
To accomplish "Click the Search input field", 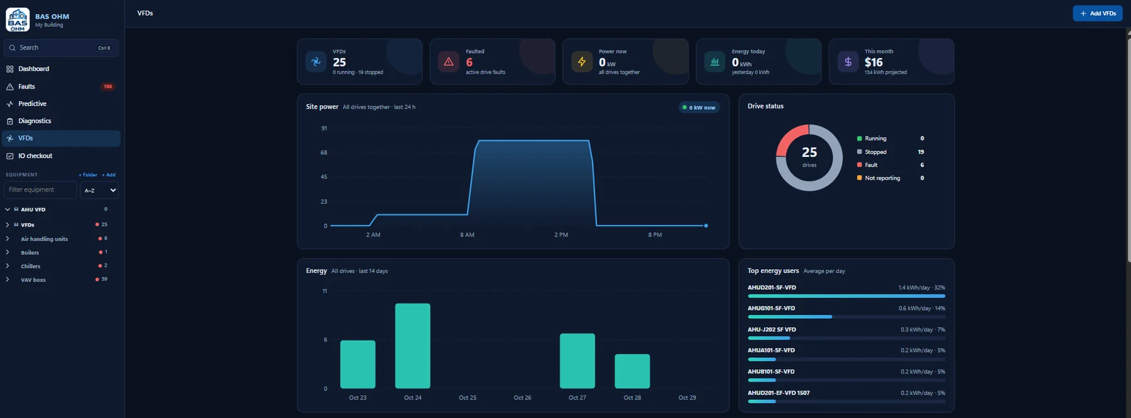I will [61, 48].
